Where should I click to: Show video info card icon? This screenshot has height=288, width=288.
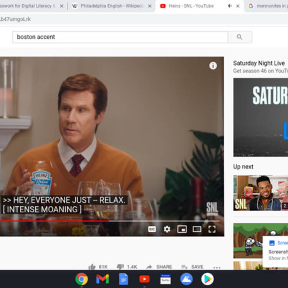[213, 66]
